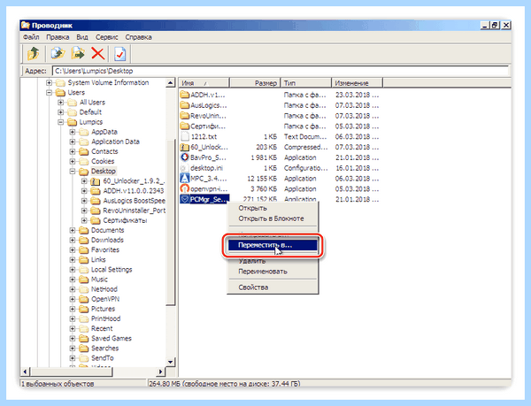Click the PCMgr_Se... shield icon
531x406 pixels.
click(x=185, y=199)
